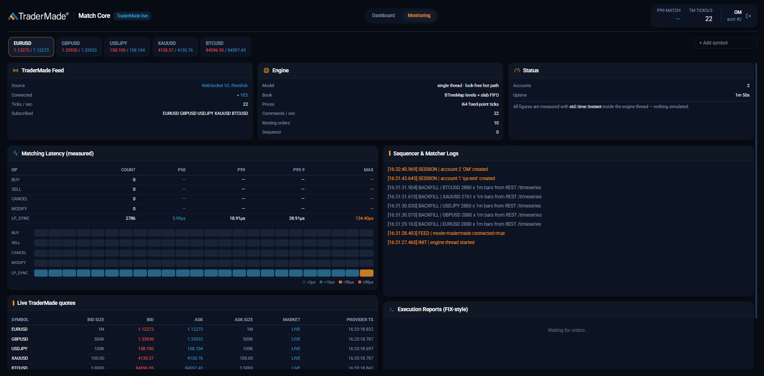This screenshot has height=376, width=764.
Task: Click the Add symbol input field
Action: click(x=725, y=43)
